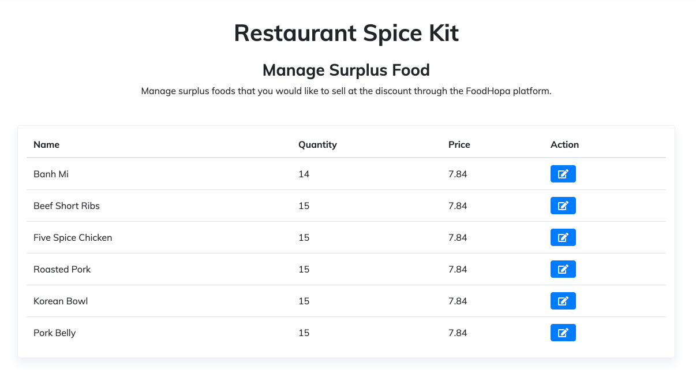Image resolution: width=696 pixels, height=384 pixels.
Task: Click the Action column header
Action: (x=564, y=144)
